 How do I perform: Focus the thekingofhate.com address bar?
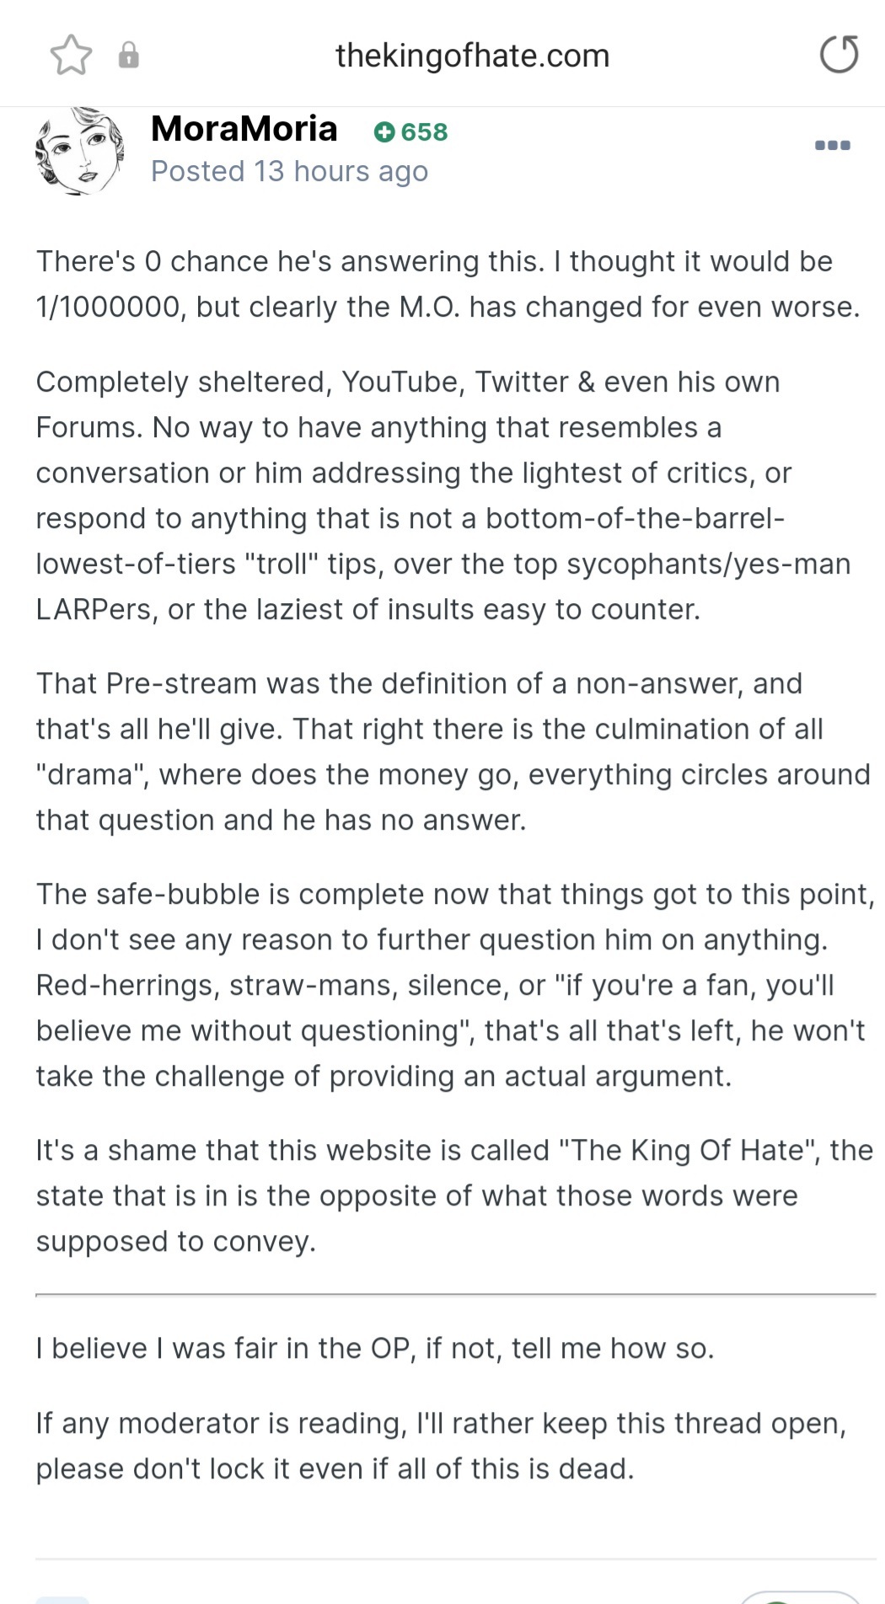tap(472, 56)
